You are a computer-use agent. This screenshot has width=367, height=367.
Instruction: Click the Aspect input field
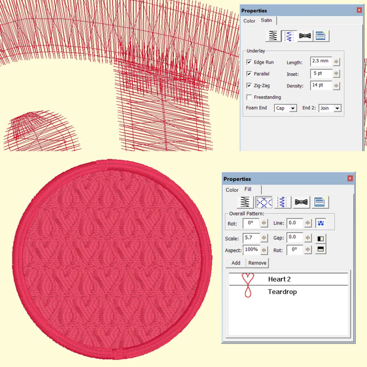click(x=251, y=250)
